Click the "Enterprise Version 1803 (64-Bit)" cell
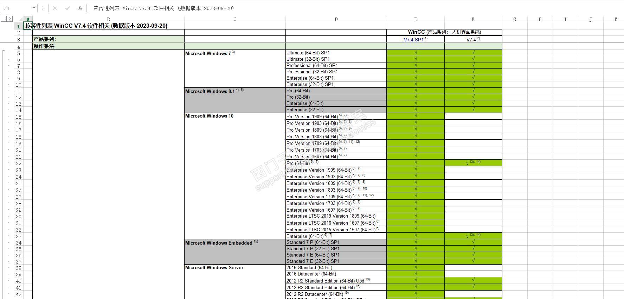The height and width of the screenshot is (299, 624). pos(336,190)
